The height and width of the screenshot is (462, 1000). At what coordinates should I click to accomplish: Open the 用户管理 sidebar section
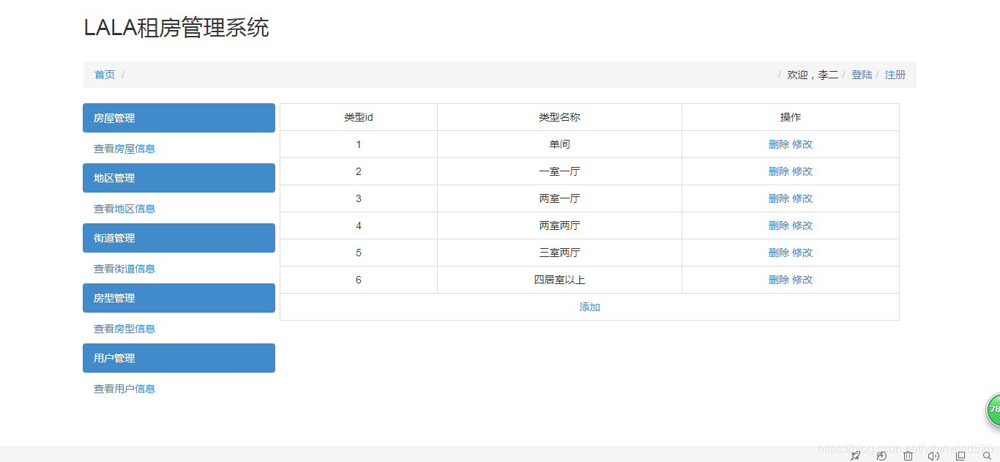(x=179, y=358)
